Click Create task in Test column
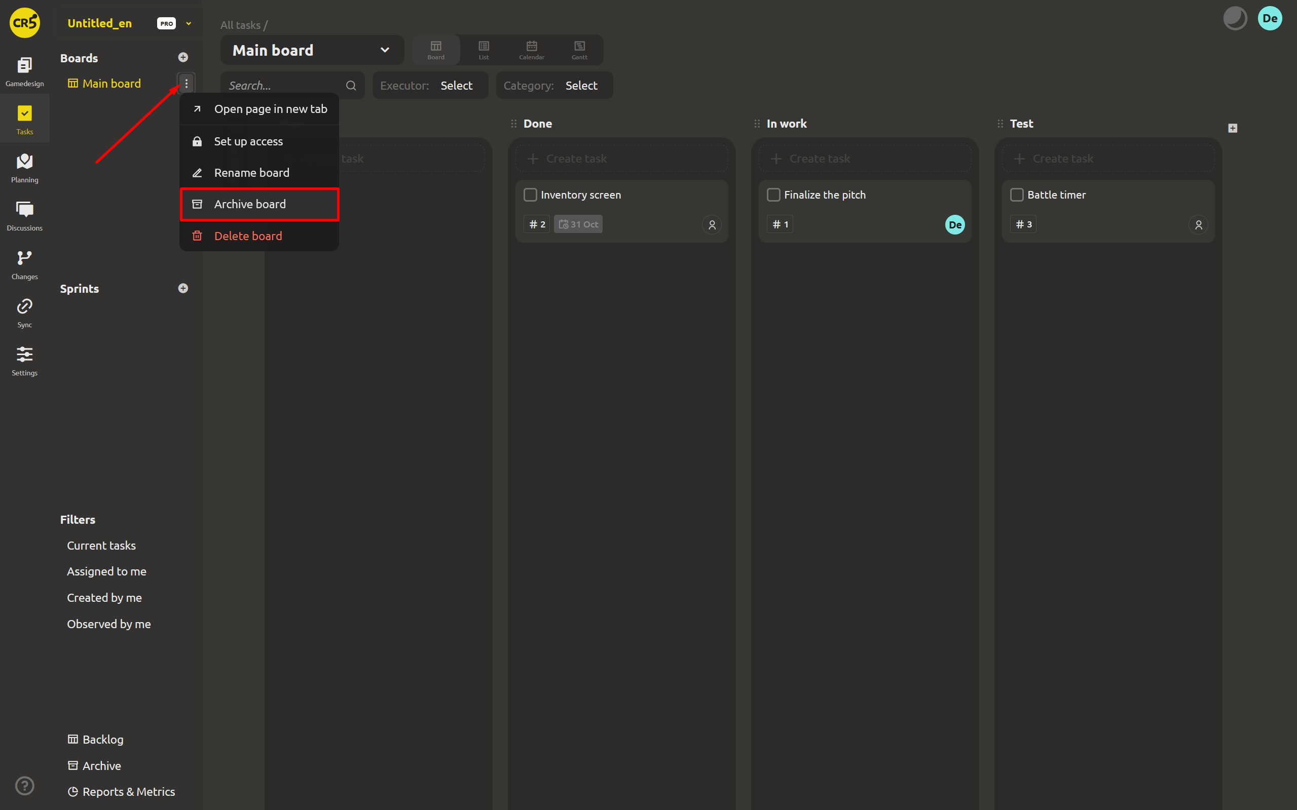Viewport: 1297px width, 810px height. pyautogui.click(x=1108, y=159)
